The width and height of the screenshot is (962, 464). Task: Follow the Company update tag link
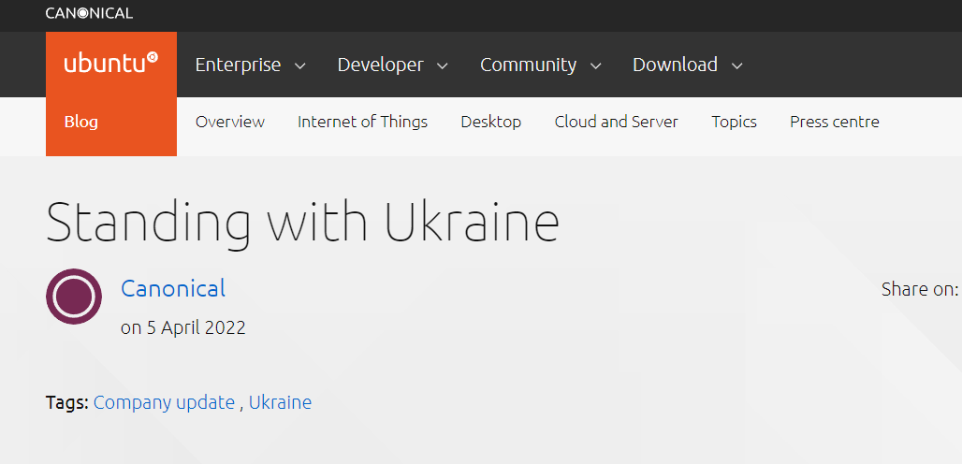tap(164, 402)
